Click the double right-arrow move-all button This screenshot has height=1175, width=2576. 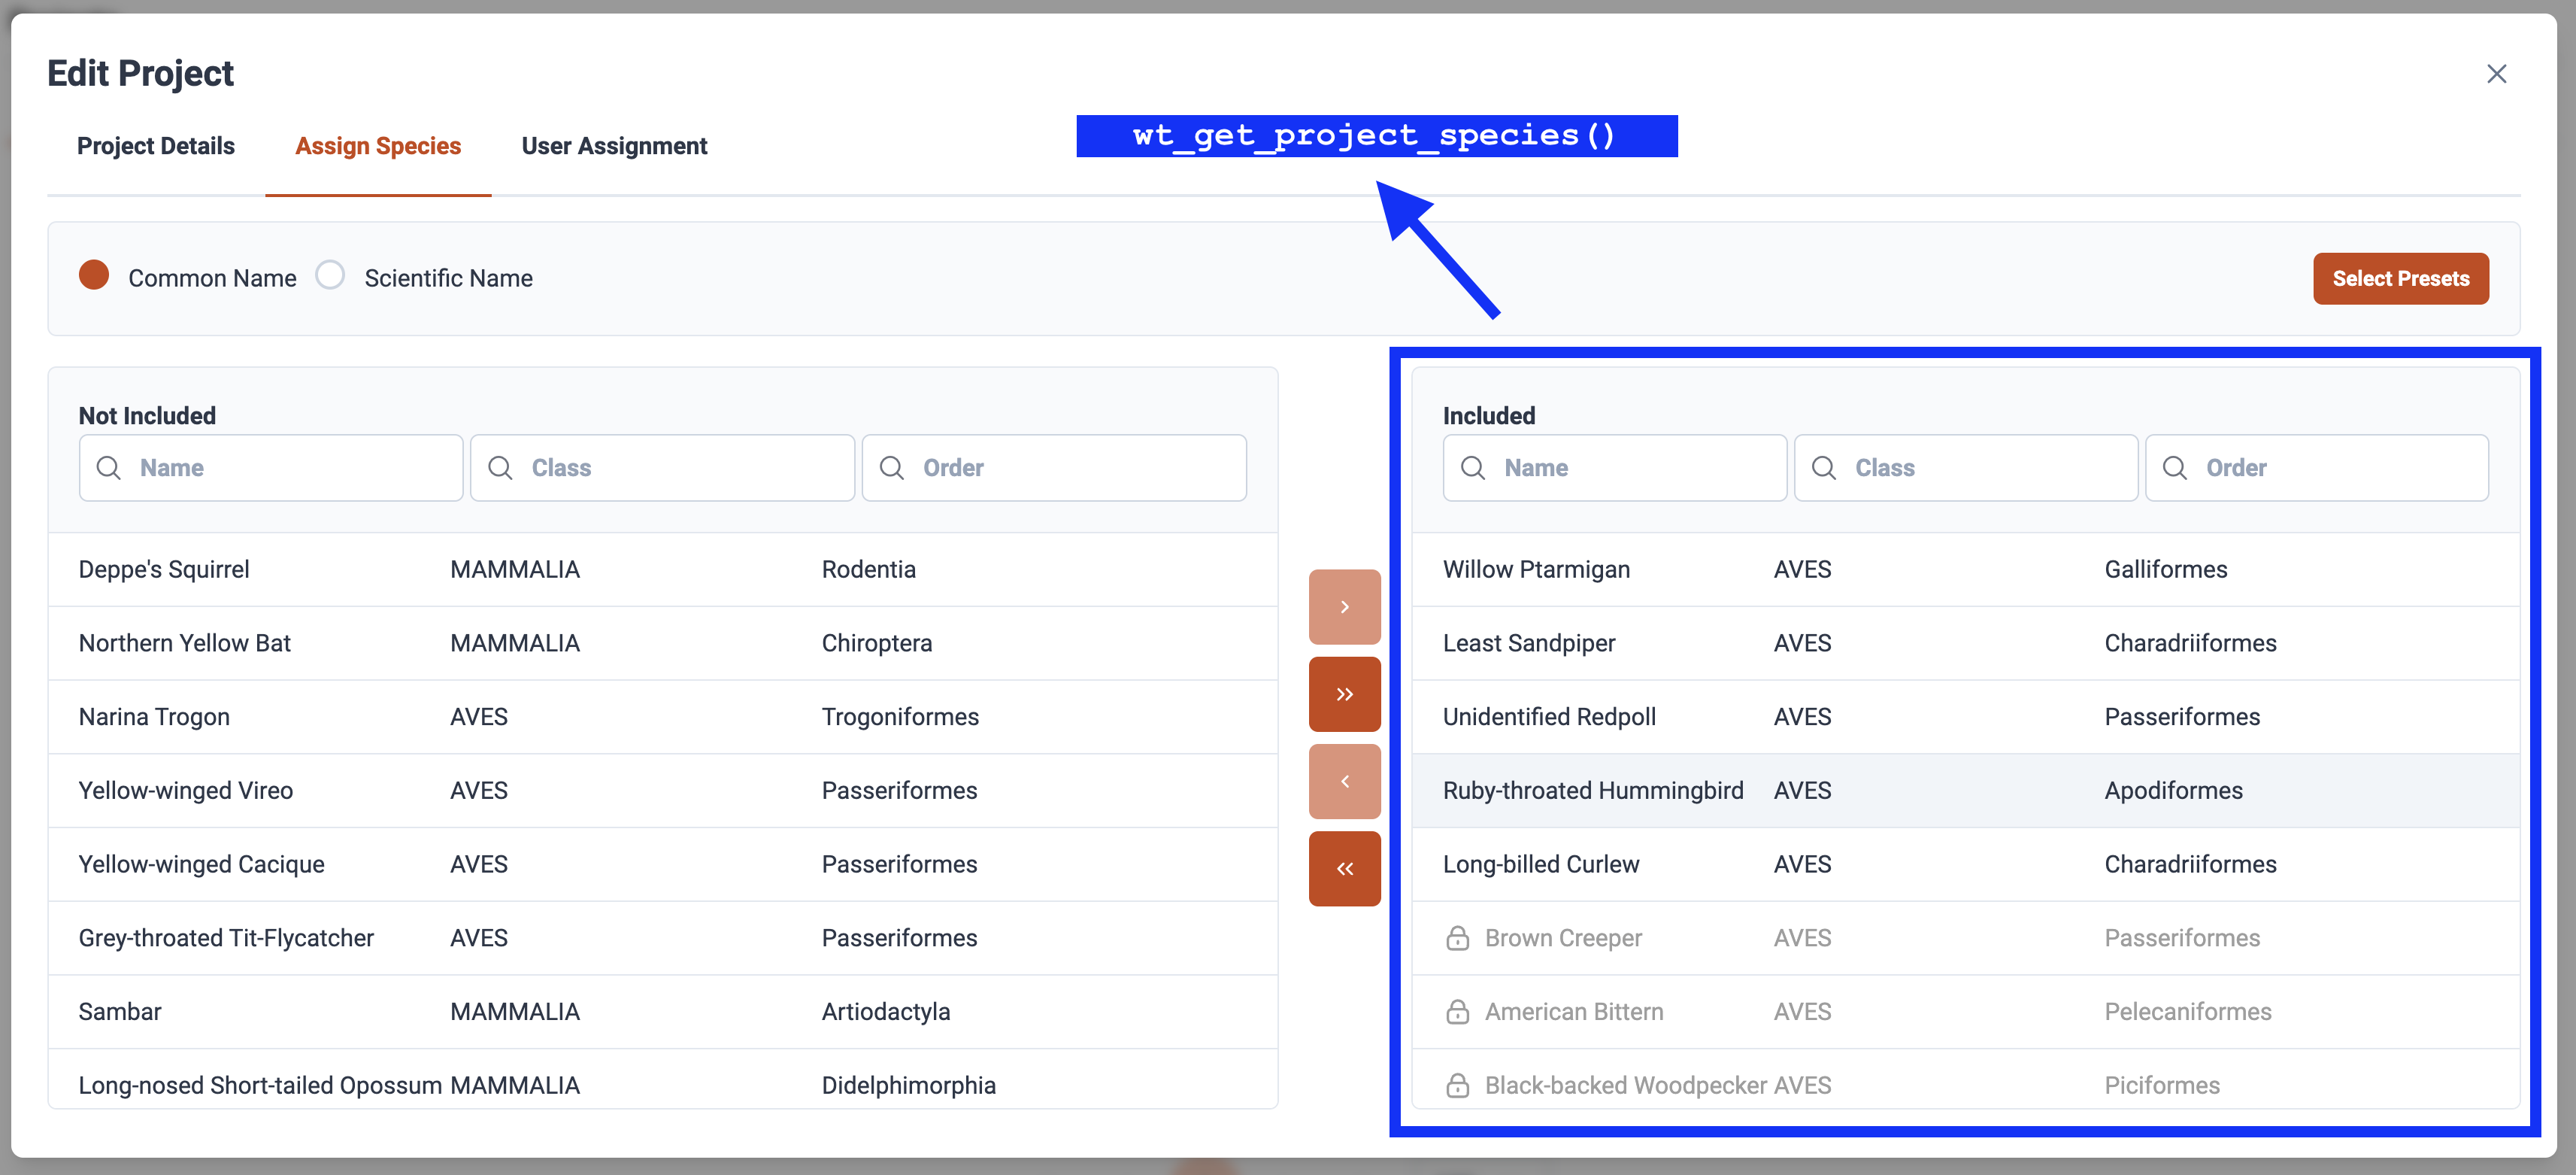[x=1344, y=694]
